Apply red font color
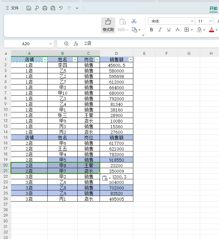This screenshot has height=239, width=219. click(x=212, y=30)
